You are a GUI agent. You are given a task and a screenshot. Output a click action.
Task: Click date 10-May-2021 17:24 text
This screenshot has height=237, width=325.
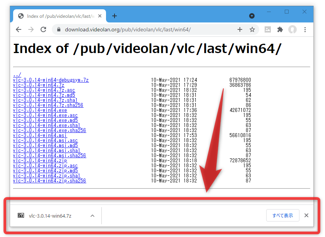174,80
